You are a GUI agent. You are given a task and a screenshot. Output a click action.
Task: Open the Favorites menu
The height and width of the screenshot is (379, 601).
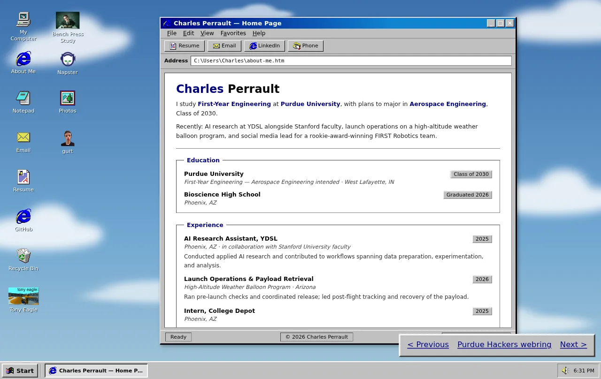(233, 33)
